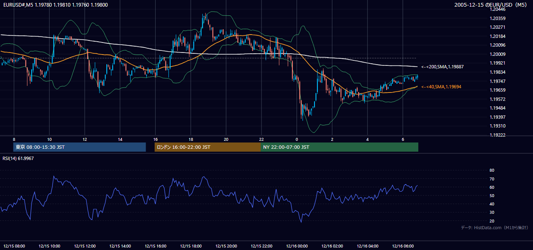
Task: Open the HistData.com data source credit
Action: 494,227
